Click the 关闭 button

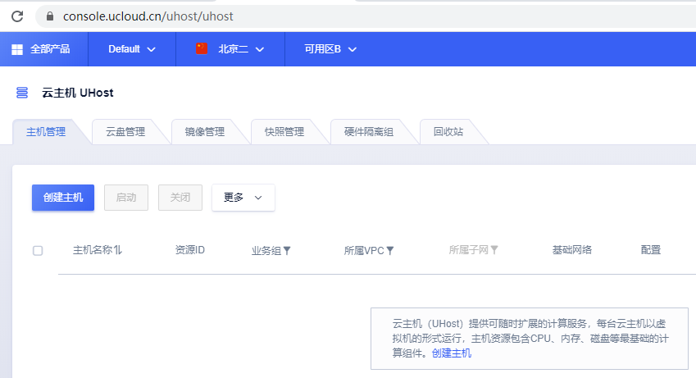point(180,198)
